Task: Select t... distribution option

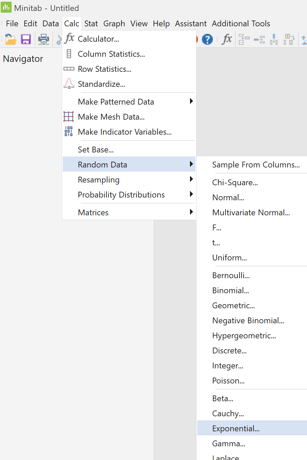Action: (x=252, y=243)
